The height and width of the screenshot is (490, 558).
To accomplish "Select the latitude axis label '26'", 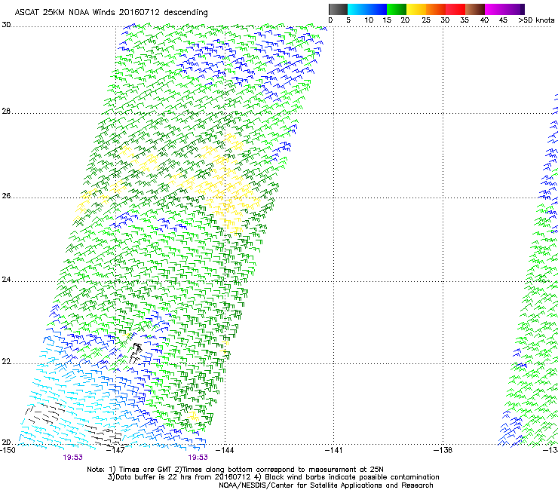I will click(x=6, y=196).
